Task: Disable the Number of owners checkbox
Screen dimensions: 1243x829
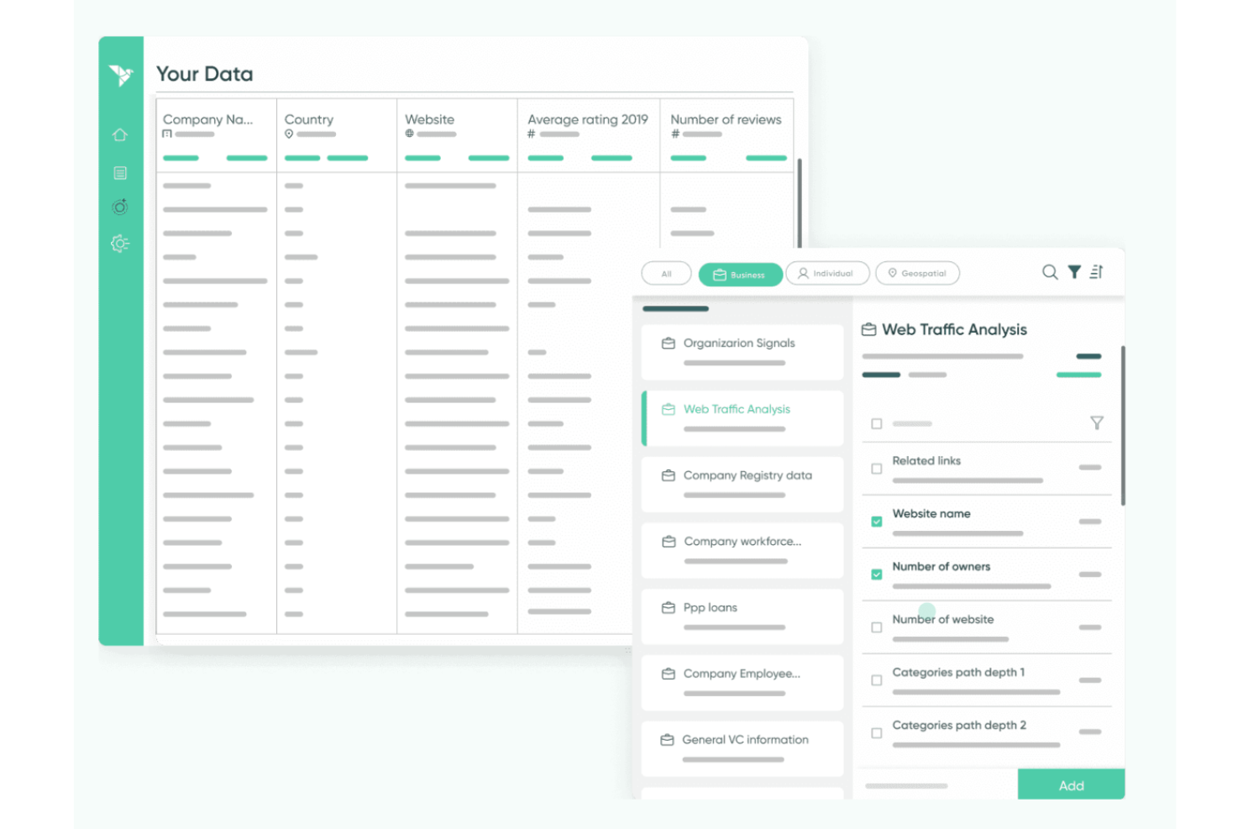Action: pyautogui.click(x=876, y=575)
